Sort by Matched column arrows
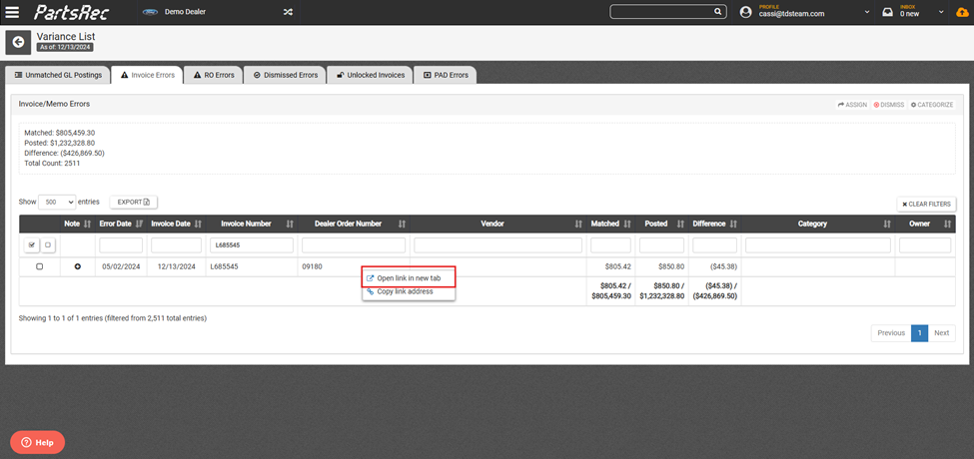 click(x=627, y=224)
